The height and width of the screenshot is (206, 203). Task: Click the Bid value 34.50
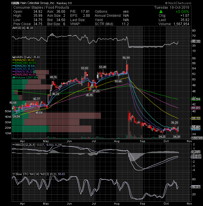click(x=61, y=20)
